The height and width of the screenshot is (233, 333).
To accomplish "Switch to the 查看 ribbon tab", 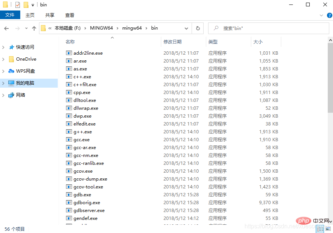I will tap(69, 15).
